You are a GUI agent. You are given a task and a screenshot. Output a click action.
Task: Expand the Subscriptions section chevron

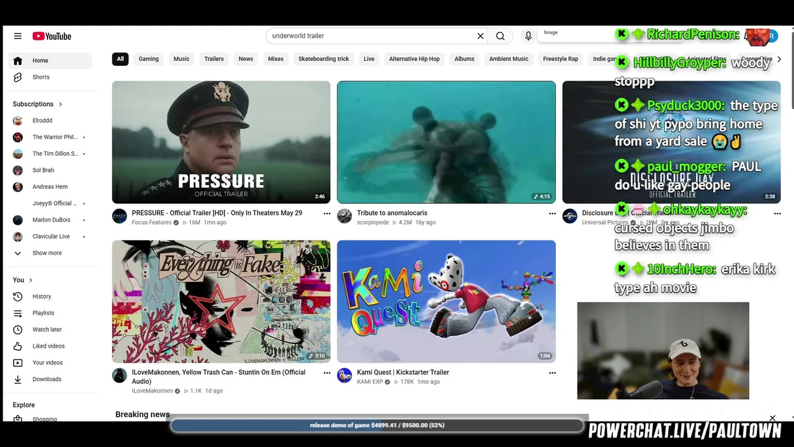coord(60,104)
